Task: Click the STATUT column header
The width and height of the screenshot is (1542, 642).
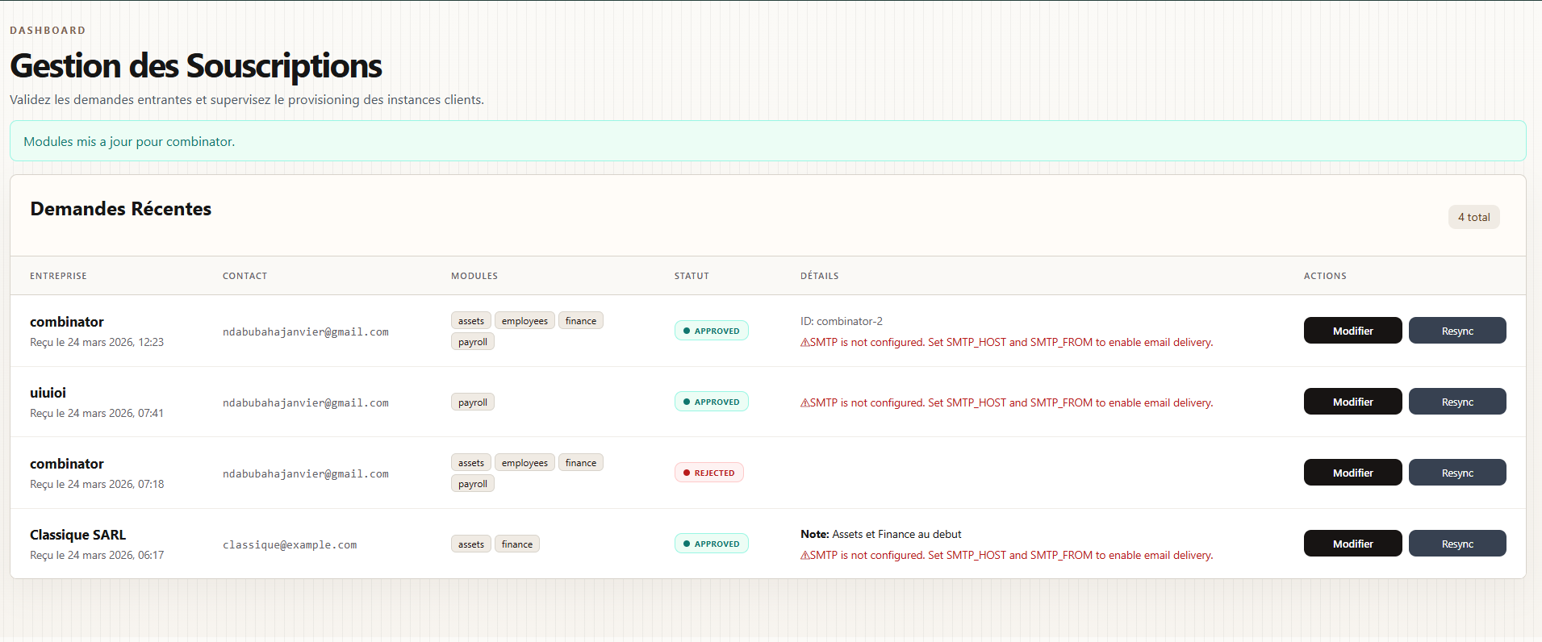Action: click(692, 276)
